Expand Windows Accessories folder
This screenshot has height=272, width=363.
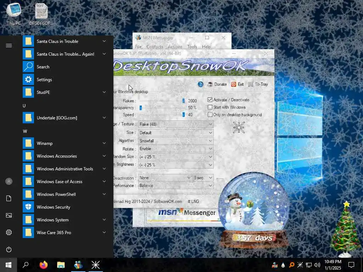click(x=104, y=156)
